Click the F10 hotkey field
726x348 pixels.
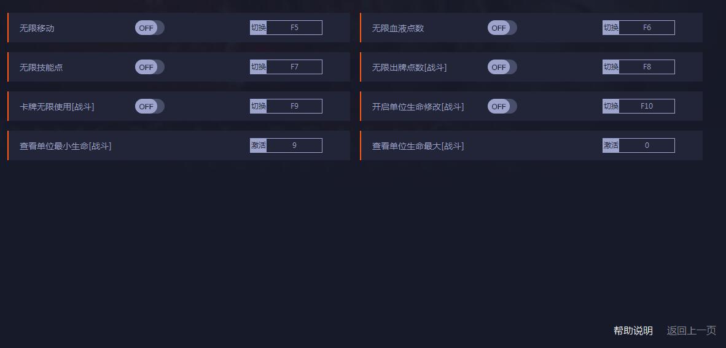pos(647,106)
